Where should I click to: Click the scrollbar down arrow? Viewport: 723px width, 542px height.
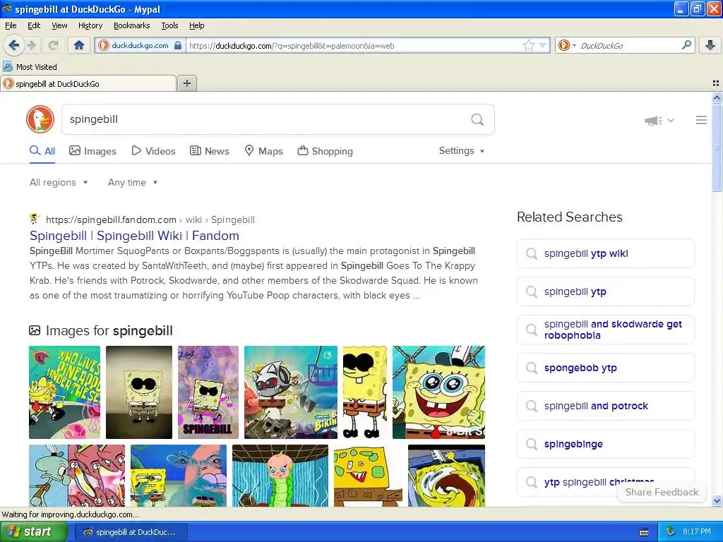tap(717, 500)
